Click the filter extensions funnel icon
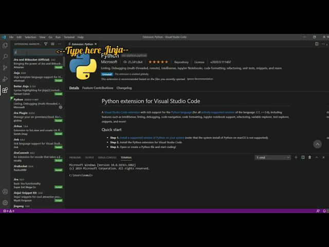329x247 pixels. pyautogui.click(x=46, y=44)
